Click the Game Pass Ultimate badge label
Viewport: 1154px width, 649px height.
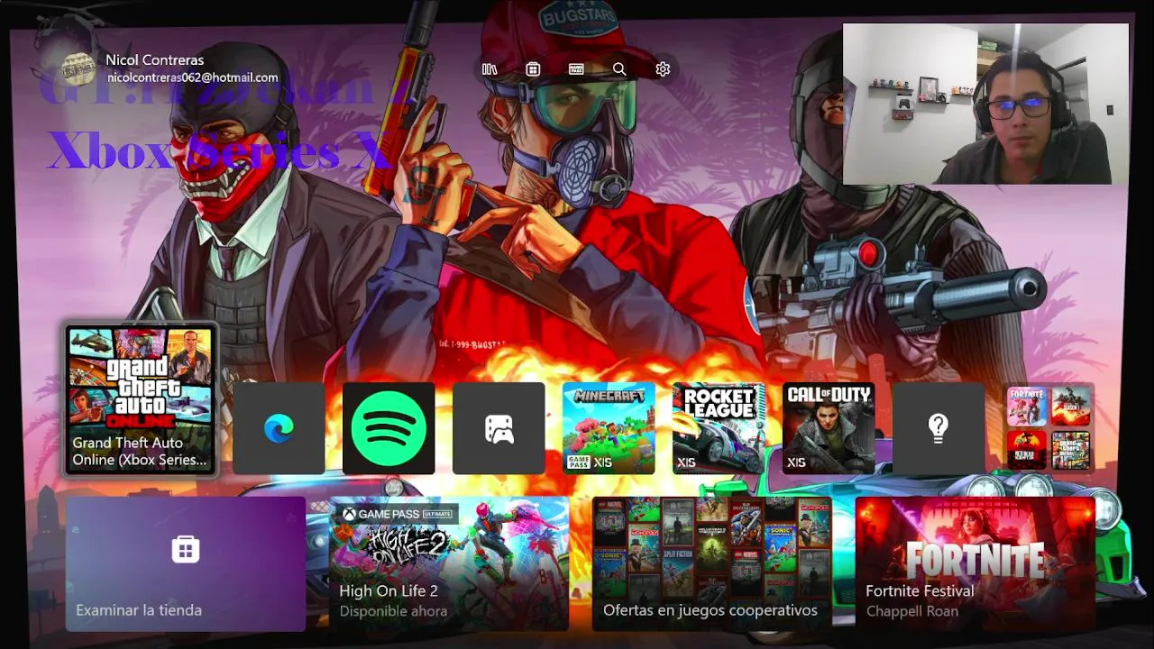(x=399, y=514)
